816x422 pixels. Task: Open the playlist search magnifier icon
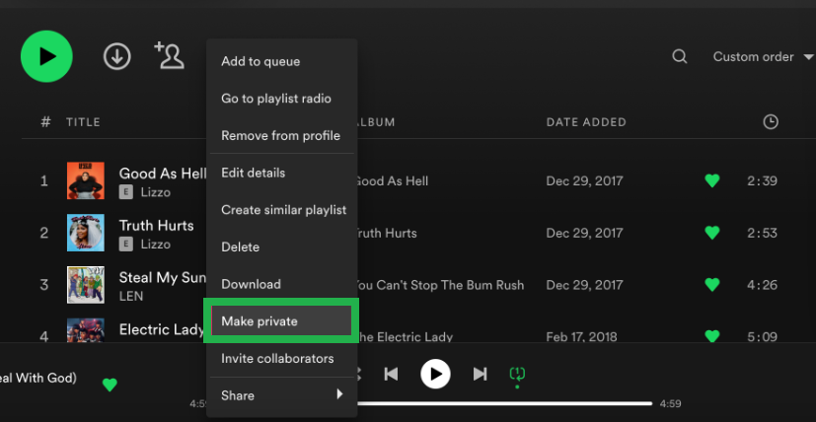(680, 56)
